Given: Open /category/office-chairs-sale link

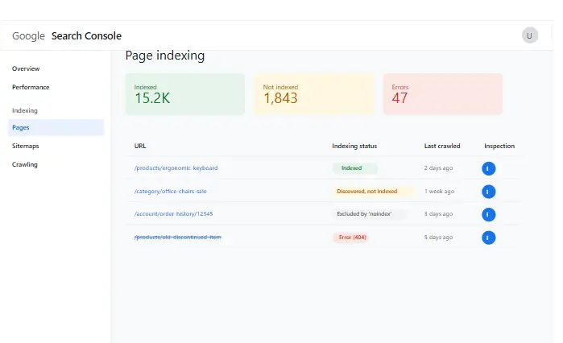Looking at the screenshot, I should coord(170,192).
